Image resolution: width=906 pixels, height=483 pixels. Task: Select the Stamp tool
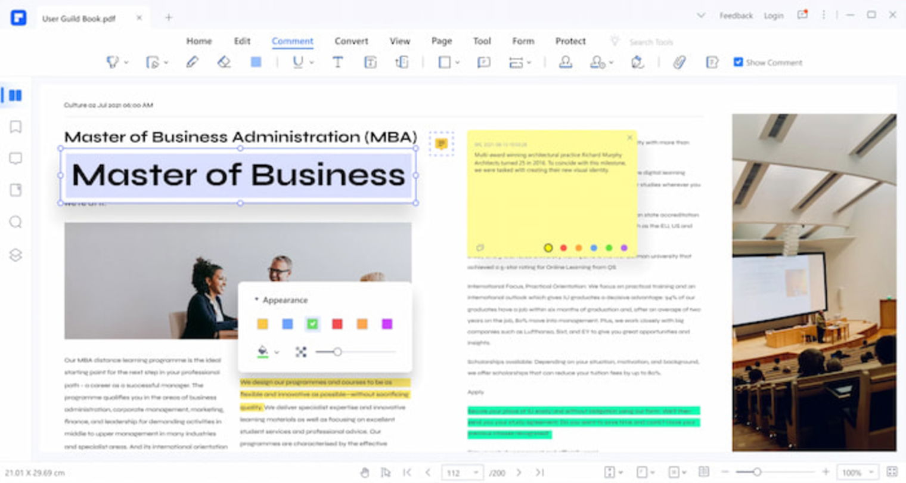(x=566, y=62)
